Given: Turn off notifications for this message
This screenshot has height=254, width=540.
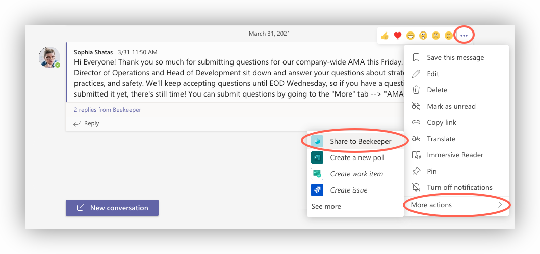Looking at the screenshot, I should (459, 187).
